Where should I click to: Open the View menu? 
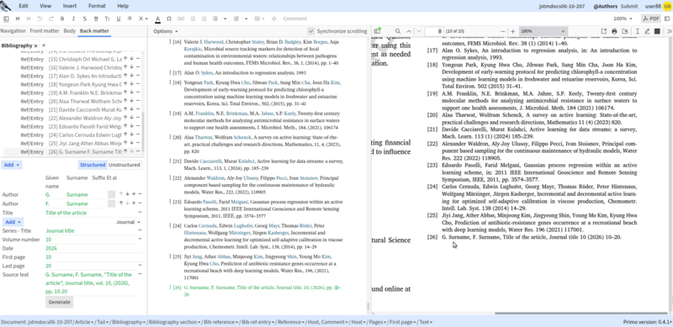click(45, 6)
